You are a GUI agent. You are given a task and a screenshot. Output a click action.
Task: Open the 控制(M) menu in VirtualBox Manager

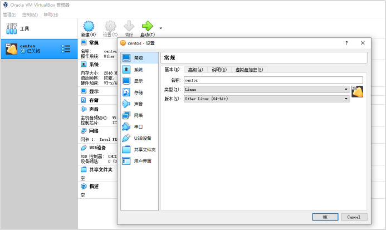point(30,15)
